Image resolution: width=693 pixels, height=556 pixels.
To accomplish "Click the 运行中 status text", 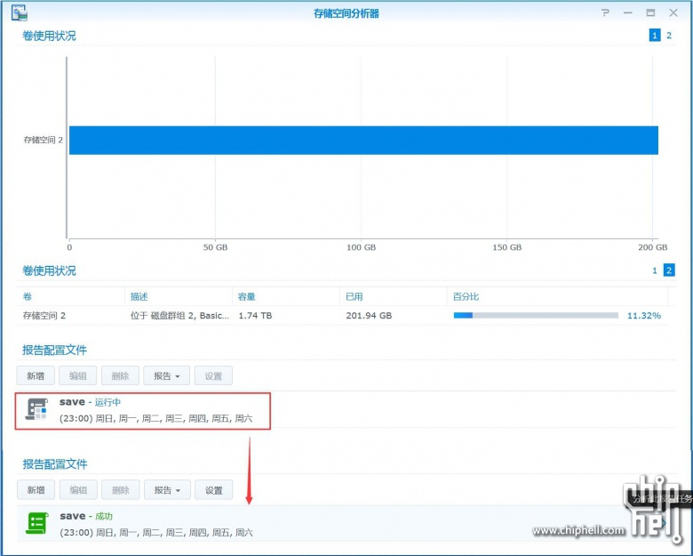I will coord(108,402).
